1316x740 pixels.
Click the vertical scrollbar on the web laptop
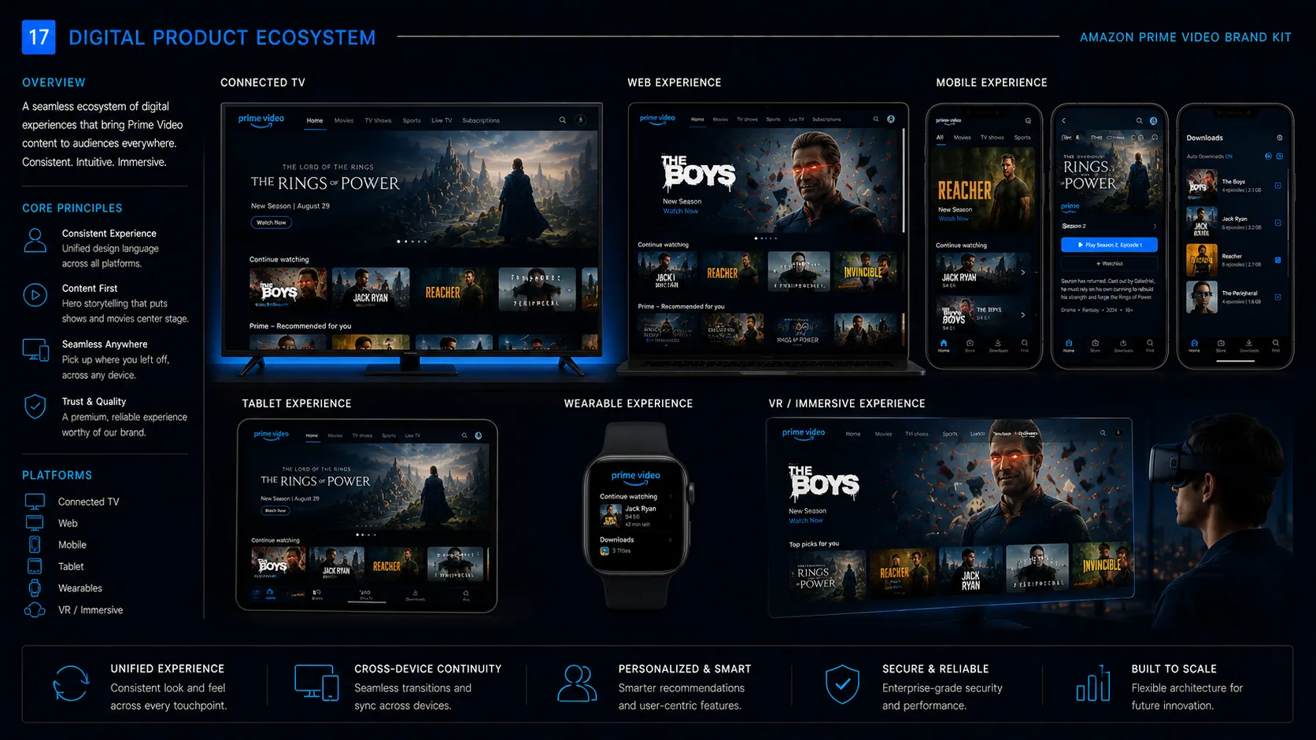(x=903, y=181)
